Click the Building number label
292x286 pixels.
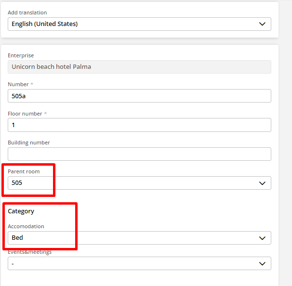pyautogui.click(x=29, y=143)
